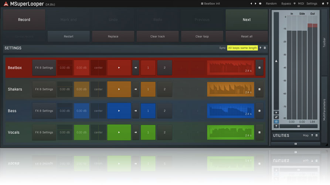Open the Sync mode dropdown

point(242,48)
